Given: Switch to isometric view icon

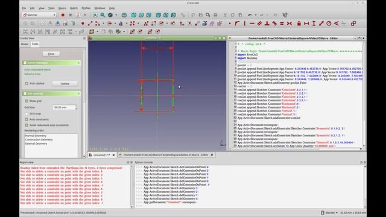Looking at the screenshot, I should pos(124,15).
